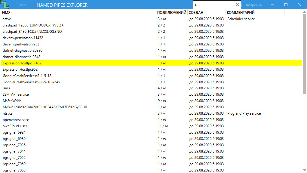Image resolution: width=307 pixels, height=173 pixels.
Task: Clear the search field with X icon
Action: tap(237, 5)
